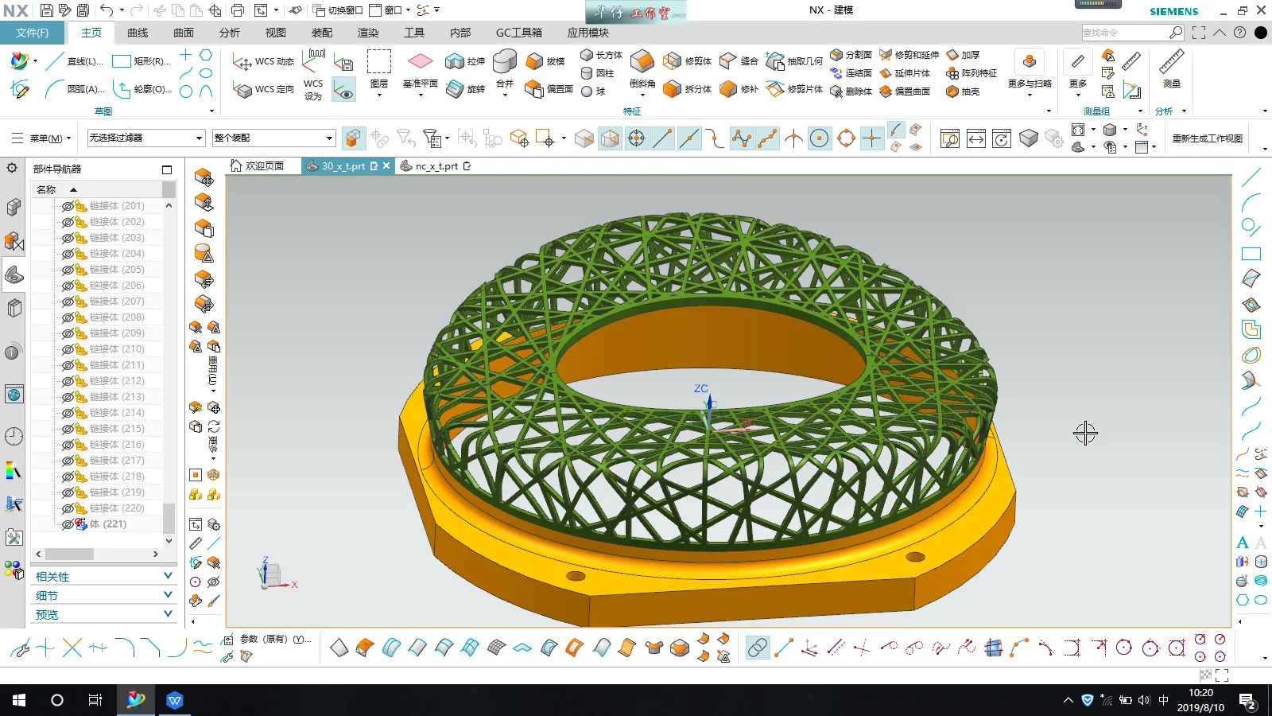Toggle visibility of 体 (221)
Image resolution: width=1272 pixels, height=716 pixels.
coord(68,524)
